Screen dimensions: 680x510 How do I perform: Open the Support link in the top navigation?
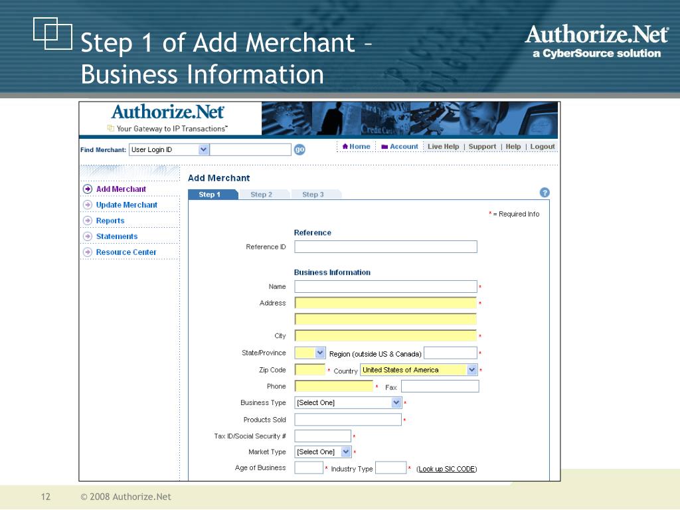(x=482, y=147)
